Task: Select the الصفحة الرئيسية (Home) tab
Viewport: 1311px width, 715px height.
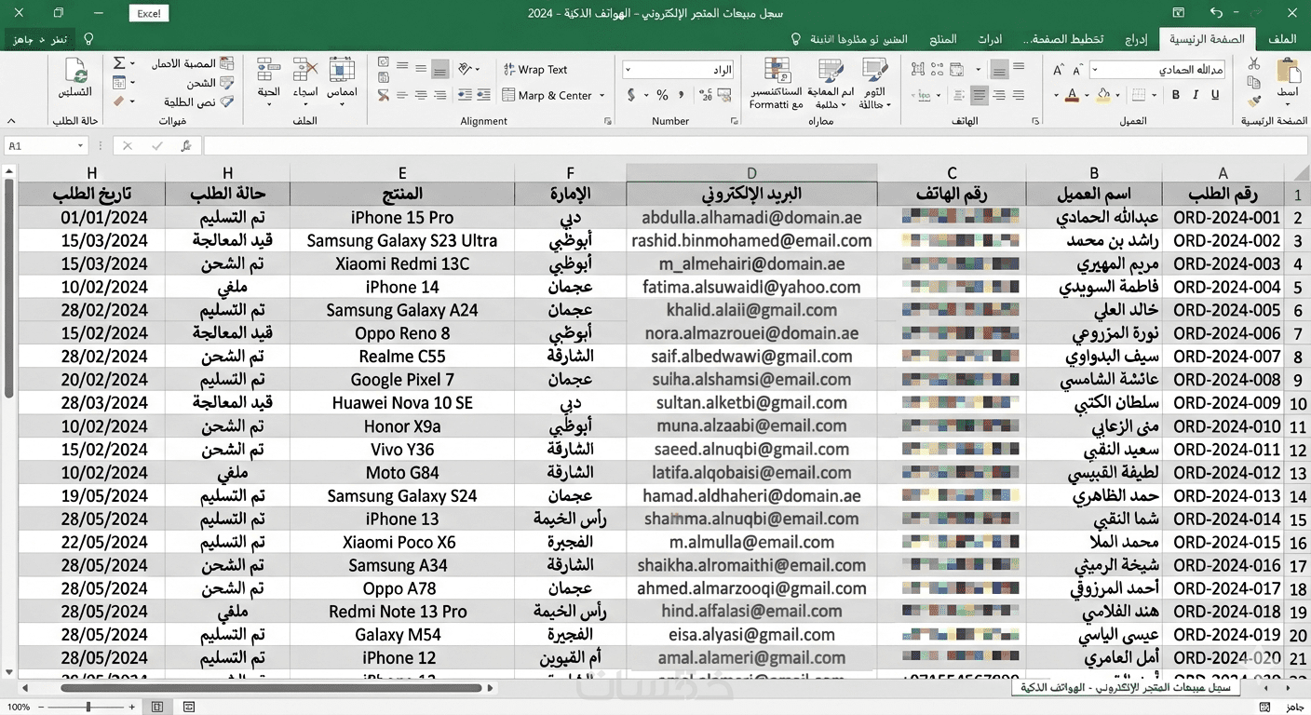Action: pos(1207,39)
